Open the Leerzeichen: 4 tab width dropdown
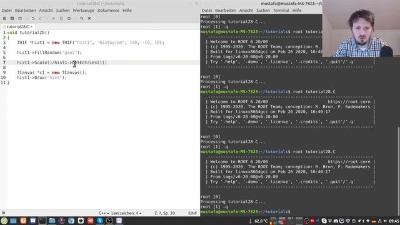 pyautogui.click(x=126, y=213)
